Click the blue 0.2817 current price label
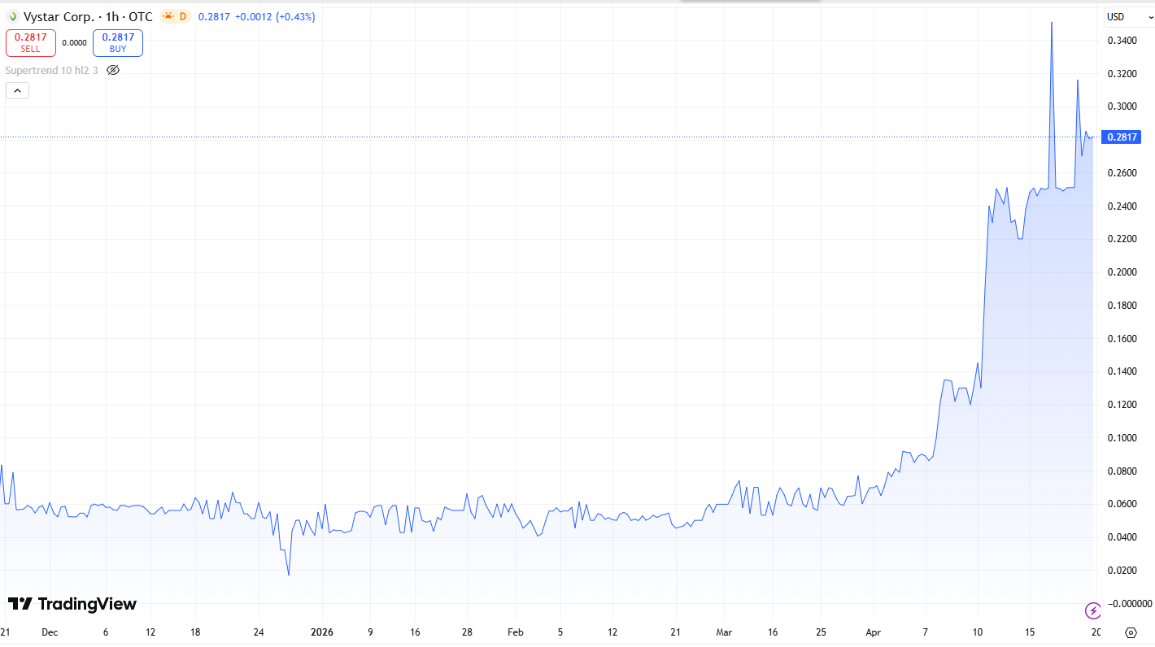The height and width of the screenshot is (647, 1155). pos(1122,137)
